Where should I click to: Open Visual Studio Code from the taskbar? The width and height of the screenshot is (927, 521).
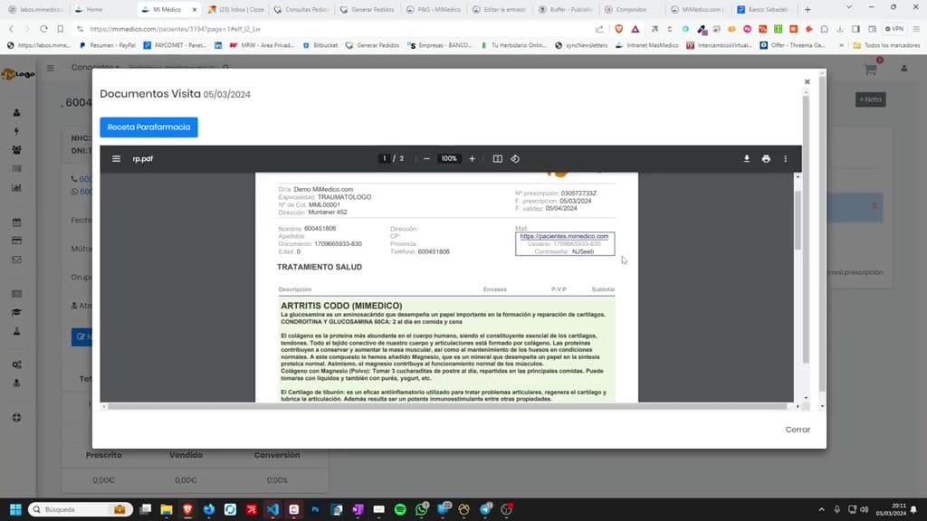click(272, 509)
